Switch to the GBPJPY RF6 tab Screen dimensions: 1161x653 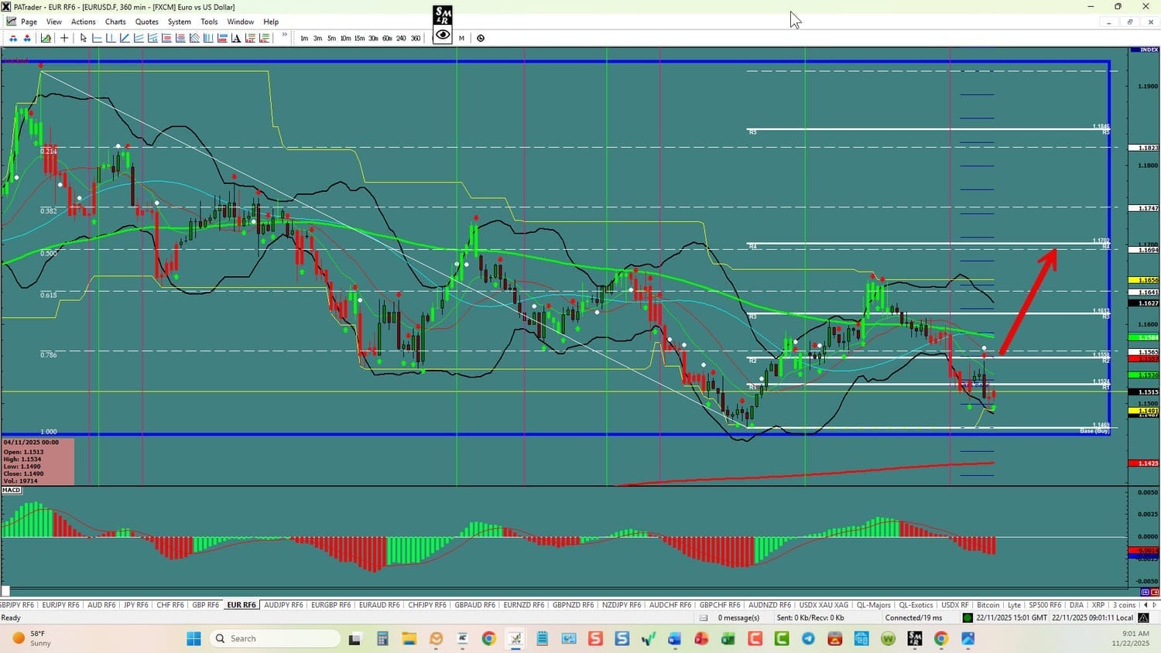point(17,605)
